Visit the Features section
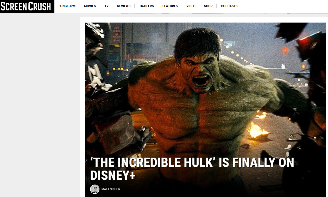Image resolution: width=328 pixels, height=197 pixels. 170,6
